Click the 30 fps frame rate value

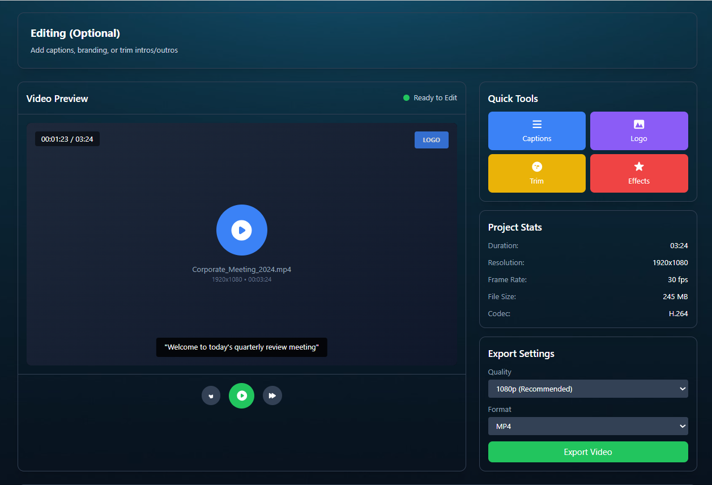[677, 280]
